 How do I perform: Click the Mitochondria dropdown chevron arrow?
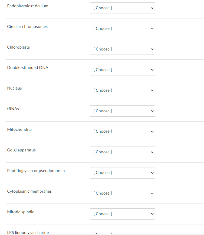[x=152, y=131]
